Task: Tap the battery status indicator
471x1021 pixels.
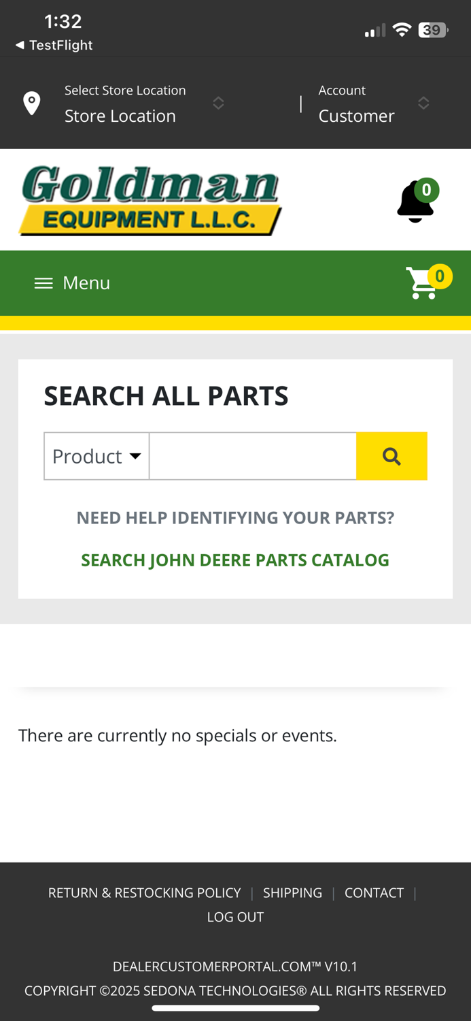Action: [x=433, y=30]
